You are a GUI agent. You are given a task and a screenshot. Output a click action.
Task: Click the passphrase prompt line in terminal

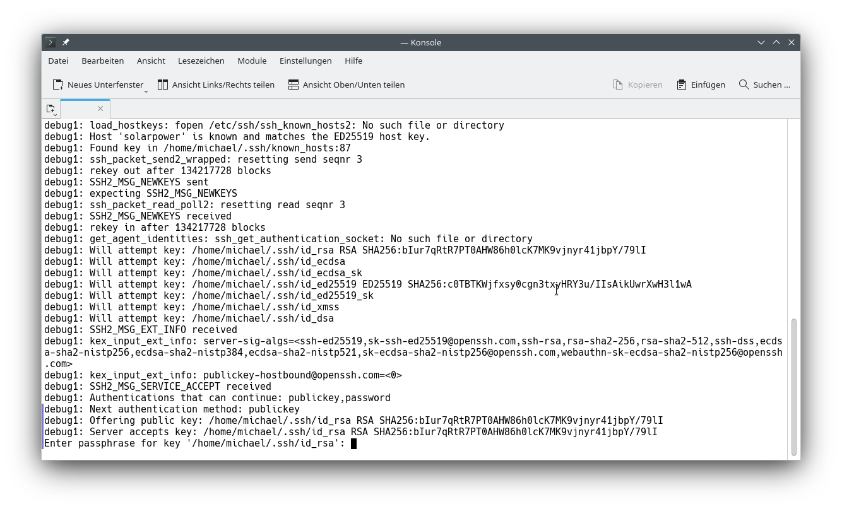click(194, 443)
